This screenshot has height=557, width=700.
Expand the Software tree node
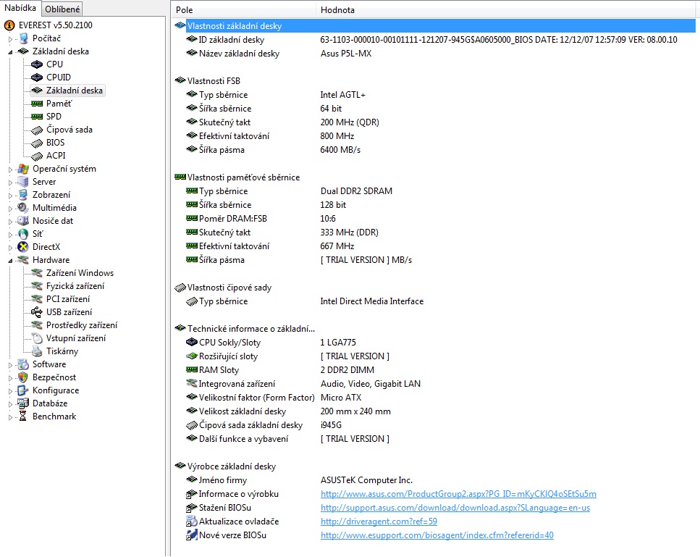[x=10, y=365]
